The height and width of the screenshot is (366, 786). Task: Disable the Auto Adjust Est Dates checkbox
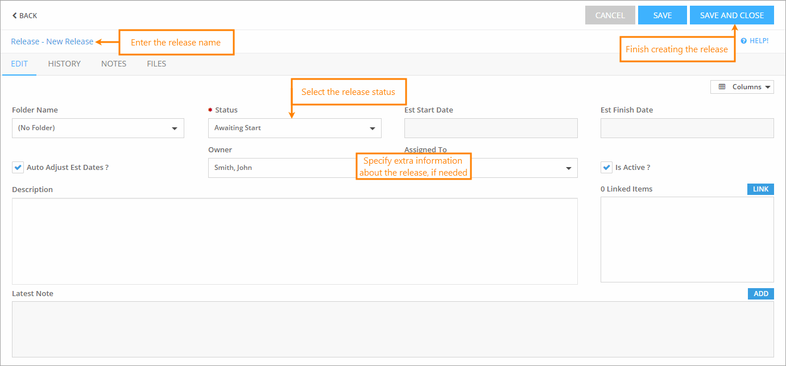(18, 167)
